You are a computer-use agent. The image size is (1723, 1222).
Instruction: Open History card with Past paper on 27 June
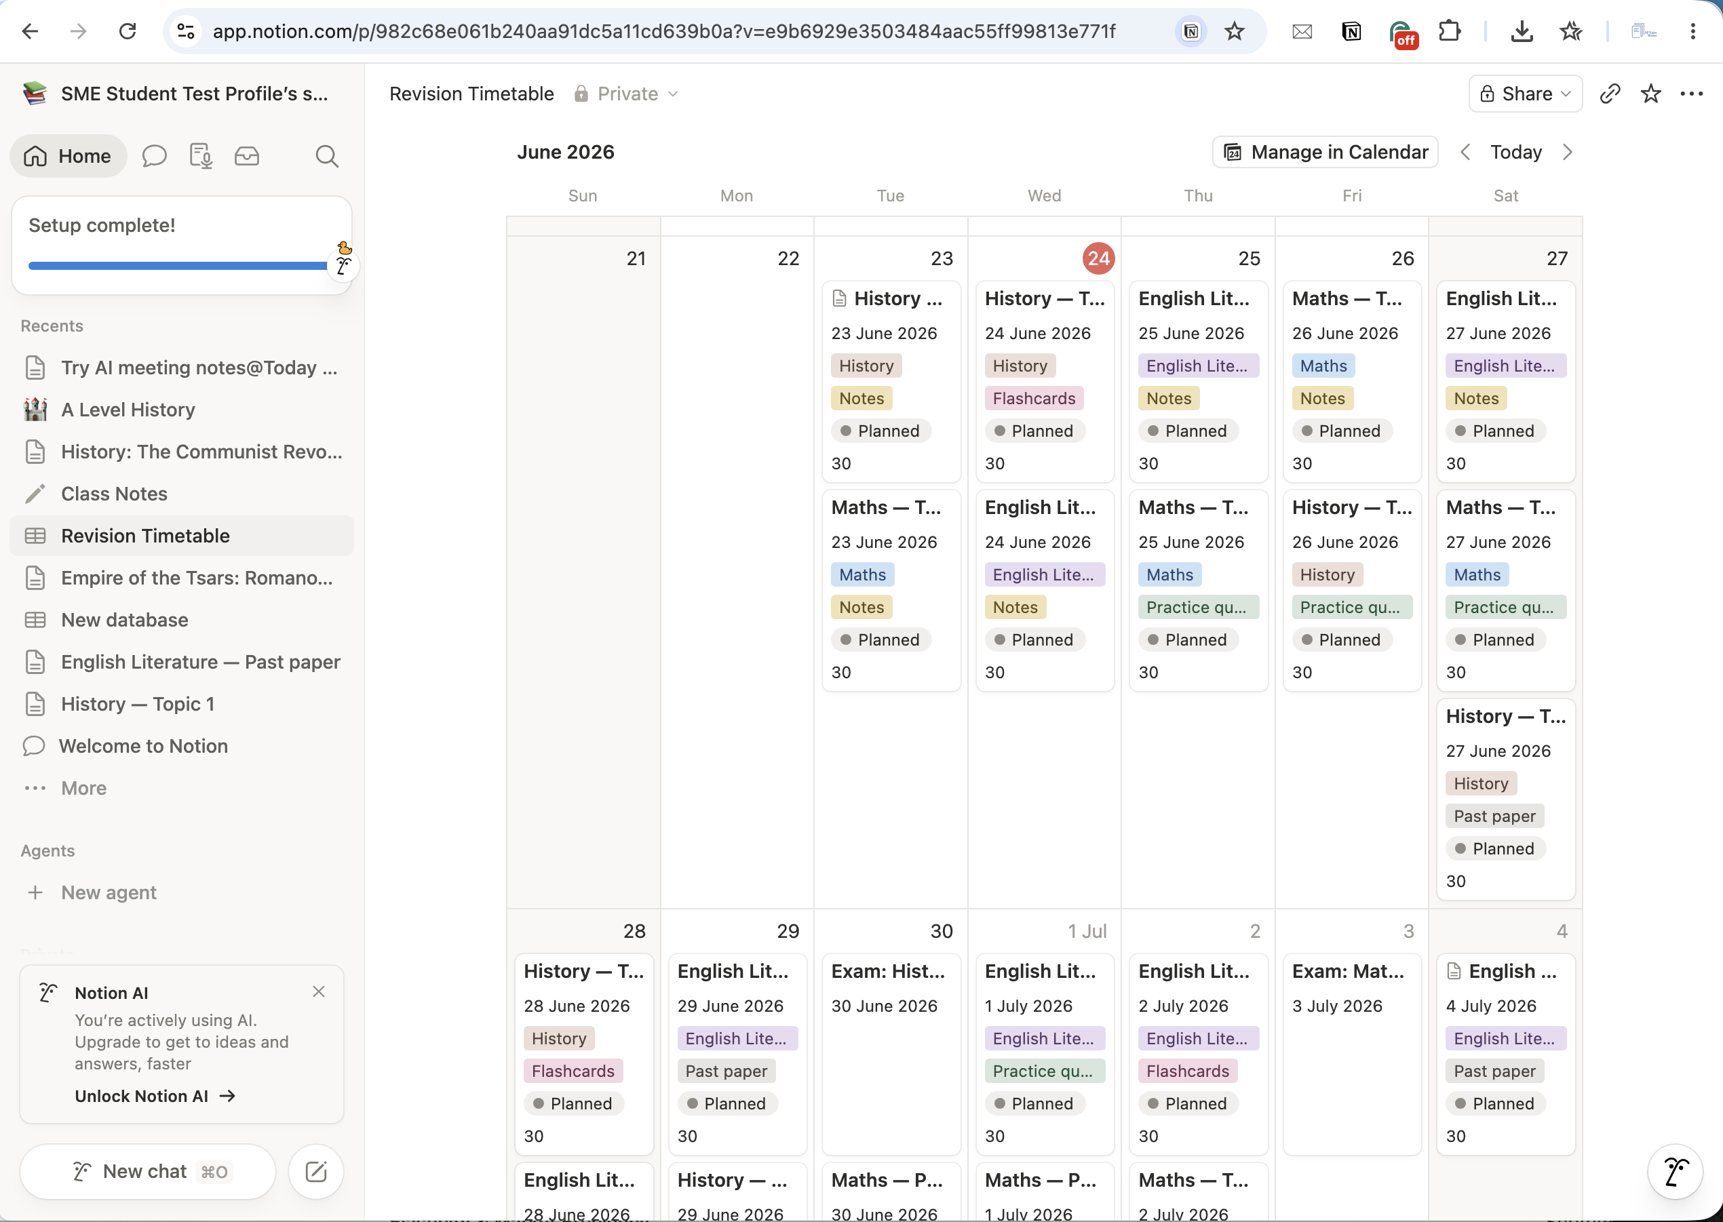(1505, 799)
